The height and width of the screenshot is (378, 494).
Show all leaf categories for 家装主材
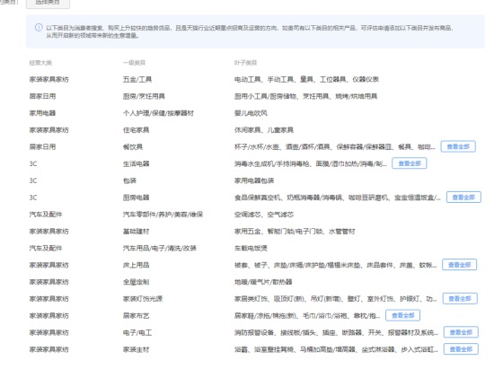461,349
